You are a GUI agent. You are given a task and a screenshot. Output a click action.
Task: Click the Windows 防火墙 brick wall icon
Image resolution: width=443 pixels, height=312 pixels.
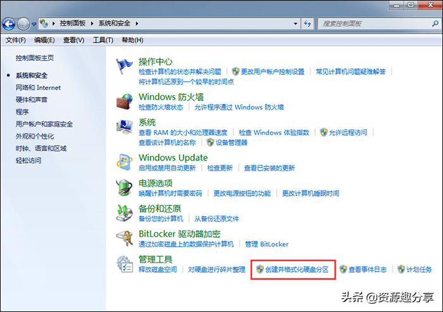pos(124,101)
